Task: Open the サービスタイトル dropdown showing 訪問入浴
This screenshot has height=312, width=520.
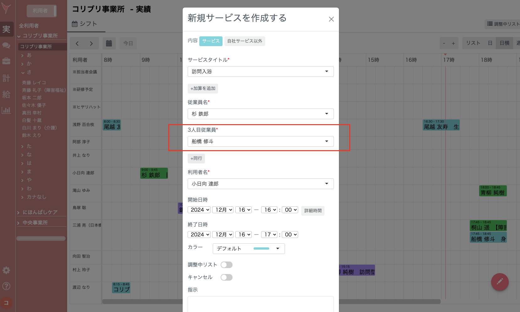Action: pos(260,71)
